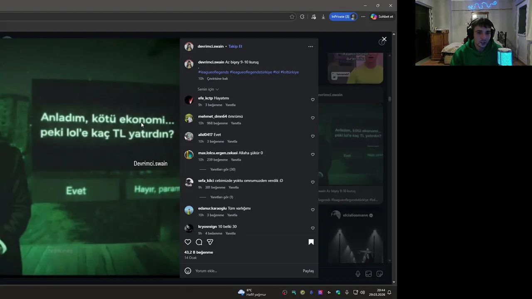Open edanur.karaoglu's username

click(212, 208)
